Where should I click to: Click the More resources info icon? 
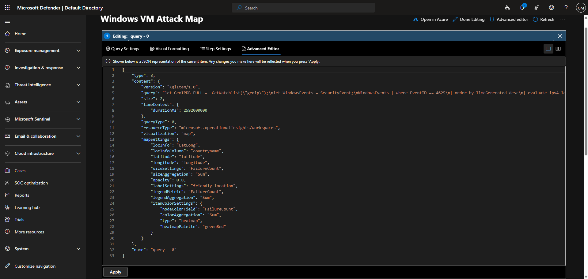(x=7, y=232)
